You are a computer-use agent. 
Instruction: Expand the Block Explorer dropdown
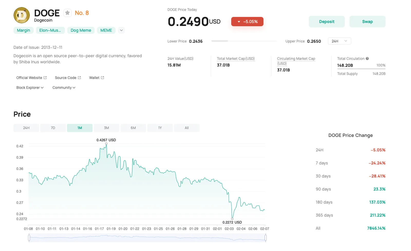coord(30,88)
